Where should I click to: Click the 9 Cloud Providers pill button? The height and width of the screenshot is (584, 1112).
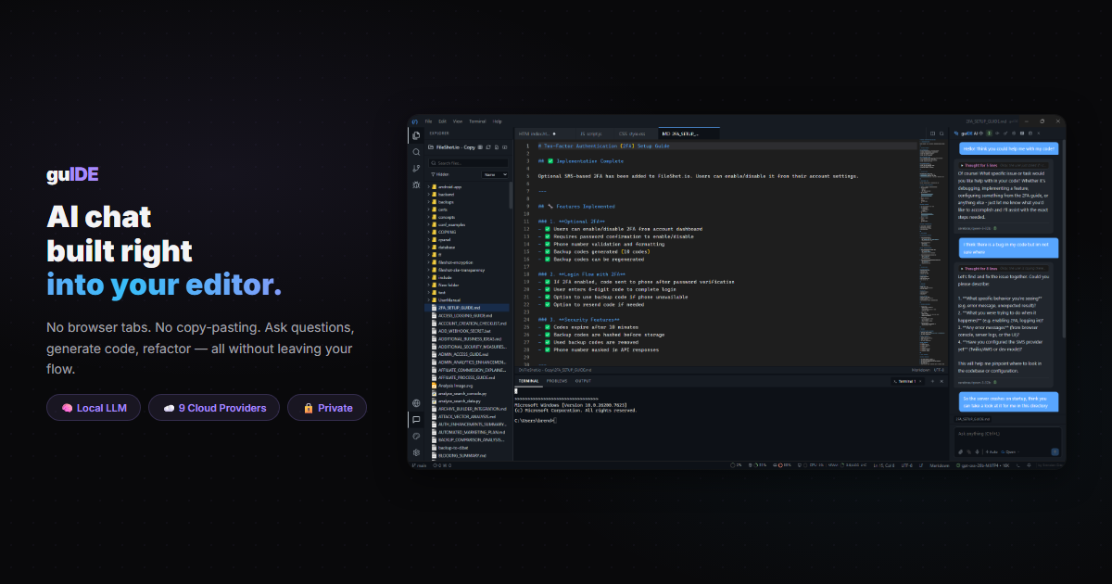pos(214,408)
